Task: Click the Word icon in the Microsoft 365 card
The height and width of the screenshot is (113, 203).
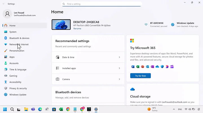Action: (x=133, y=67)
